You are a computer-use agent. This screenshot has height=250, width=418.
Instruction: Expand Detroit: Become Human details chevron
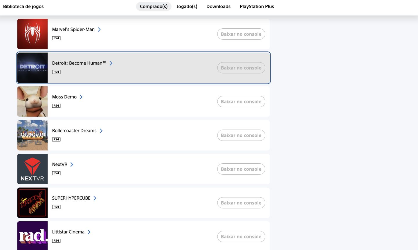click(111, 63)
